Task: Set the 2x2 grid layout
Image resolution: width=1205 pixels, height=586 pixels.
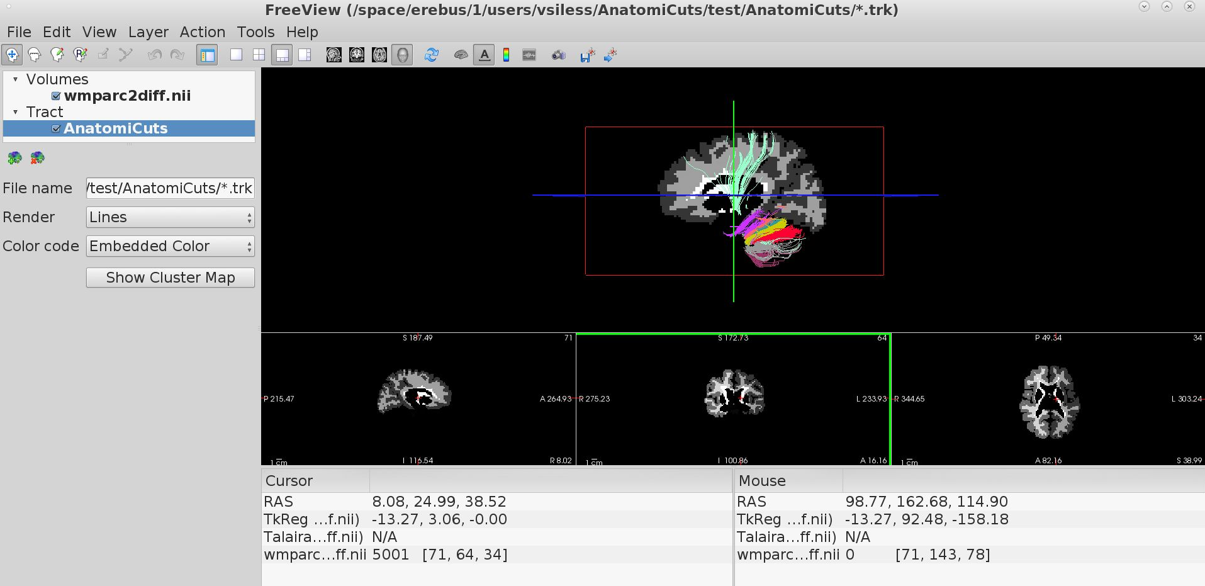Action: (x=259, y=55)
